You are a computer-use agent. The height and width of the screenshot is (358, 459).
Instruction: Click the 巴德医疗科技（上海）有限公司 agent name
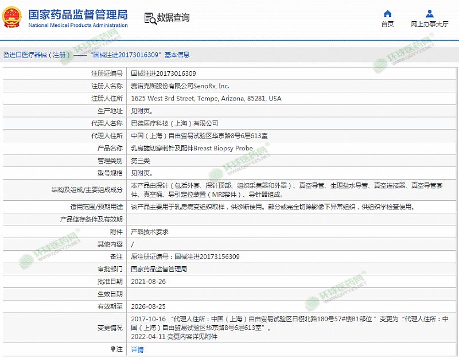(x=174, y=123)
